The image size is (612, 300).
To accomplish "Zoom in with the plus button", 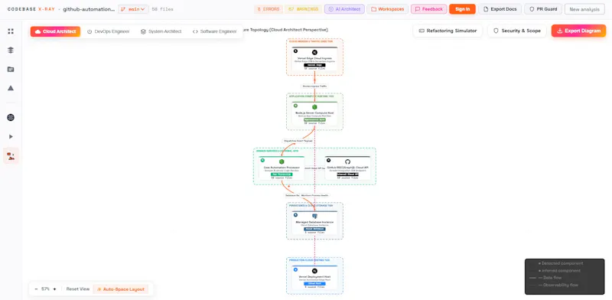I will point(54,289).
